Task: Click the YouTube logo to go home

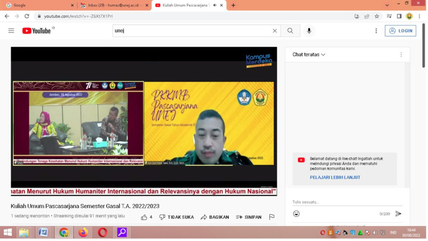Action: click(37, 31)
